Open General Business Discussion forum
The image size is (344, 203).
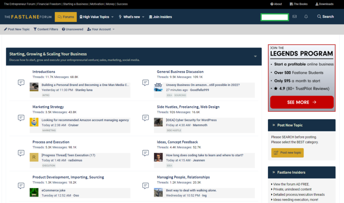180,72
